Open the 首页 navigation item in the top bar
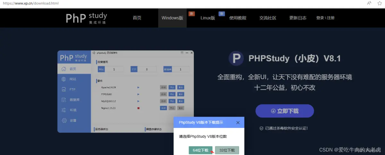Image resolution: width=385 pixels, height=155 pixels. point(137,18)
